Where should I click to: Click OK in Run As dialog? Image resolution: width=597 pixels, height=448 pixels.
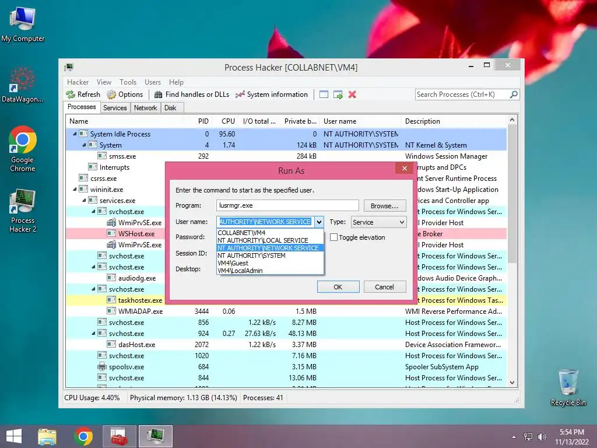point(338,287)
